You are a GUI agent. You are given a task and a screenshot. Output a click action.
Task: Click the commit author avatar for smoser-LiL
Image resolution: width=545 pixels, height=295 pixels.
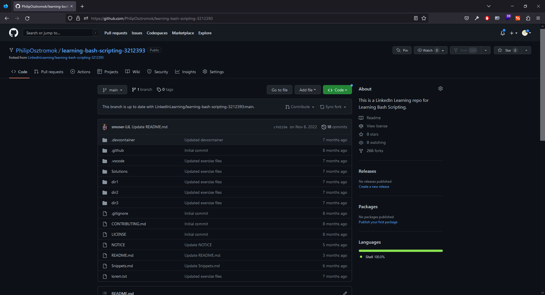[x=105, y=127]
